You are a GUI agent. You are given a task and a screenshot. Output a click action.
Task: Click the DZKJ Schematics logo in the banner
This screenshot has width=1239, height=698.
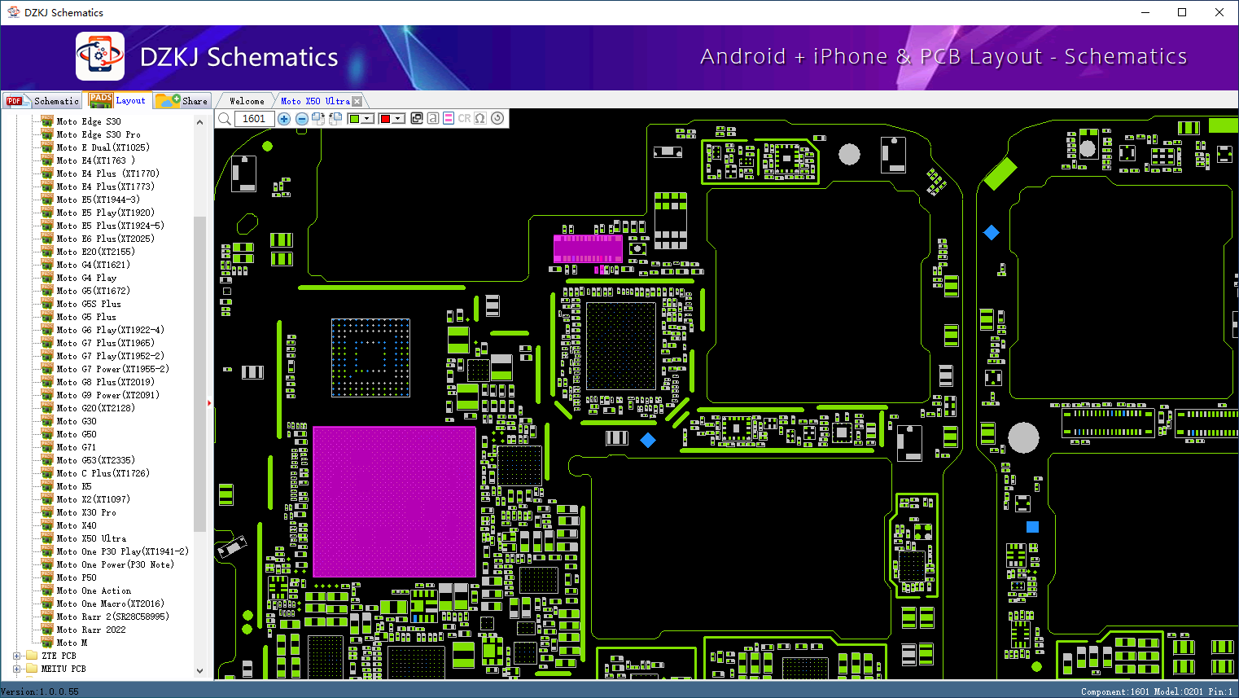pos(100,56)
